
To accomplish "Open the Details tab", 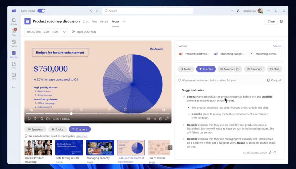I will tap(104, 21).
